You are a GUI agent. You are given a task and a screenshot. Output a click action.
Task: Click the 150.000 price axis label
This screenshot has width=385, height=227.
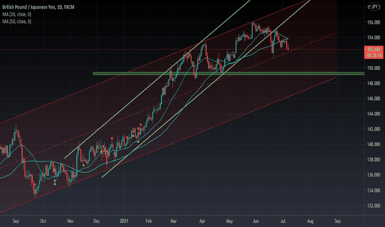(x=373, y=68)
